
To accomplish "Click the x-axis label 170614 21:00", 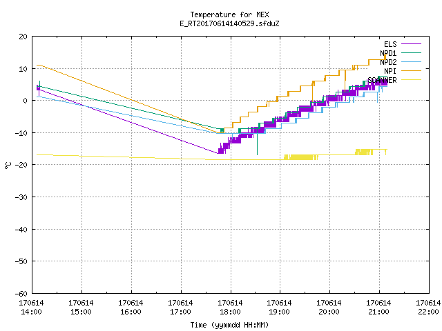I will tap(378, 308).
